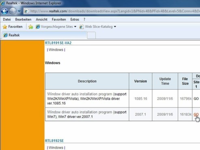This screenshot has width=200, height=150.
Task: Open a new blank tab
Action: 91,35
